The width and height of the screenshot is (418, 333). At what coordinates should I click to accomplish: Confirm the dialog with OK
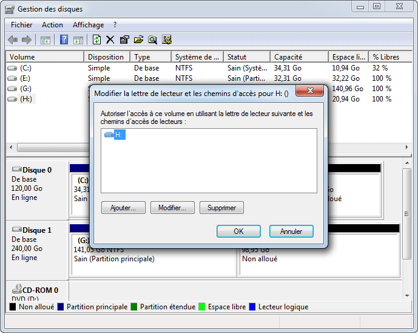(238, 231)
